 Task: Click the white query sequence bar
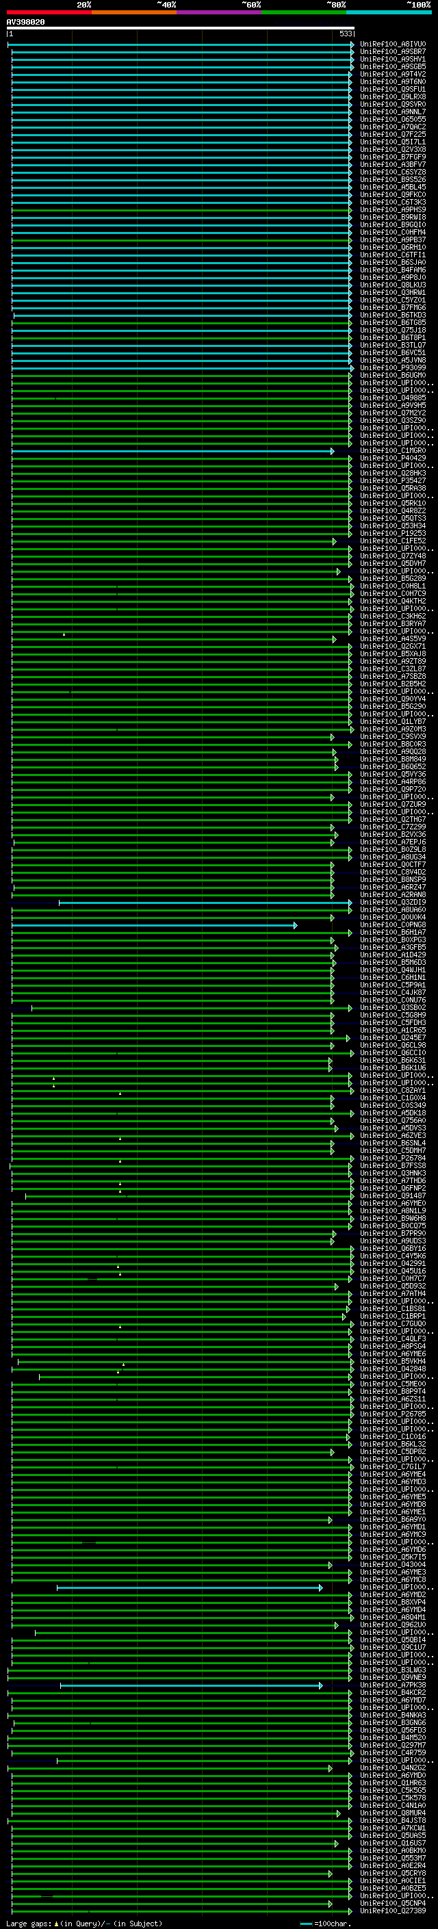tap(181, 29)
